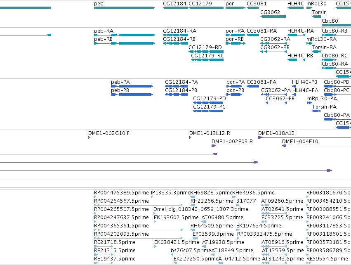Image resolution: width=351 pixels, height=265 pixels.
Task: Select protein CG12184-PA
Action: (176, 86)
